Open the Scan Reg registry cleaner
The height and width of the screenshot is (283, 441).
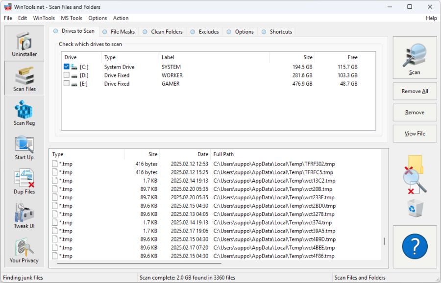[x=24, y=113]
